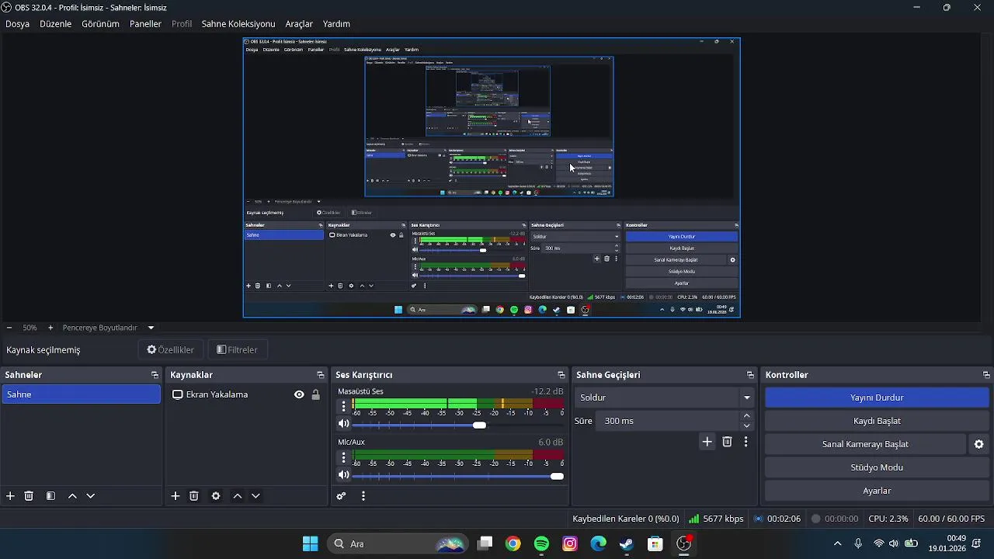Float the Kontroller panel
Viewport: 994px width, 559px height.
click(986, 375)
